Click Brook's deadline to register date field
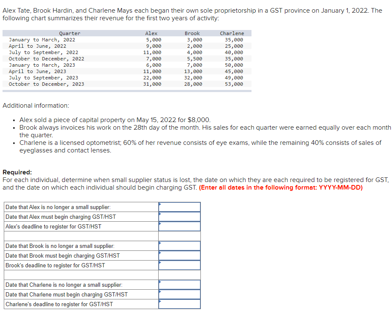392x318 pixels. 179,265
